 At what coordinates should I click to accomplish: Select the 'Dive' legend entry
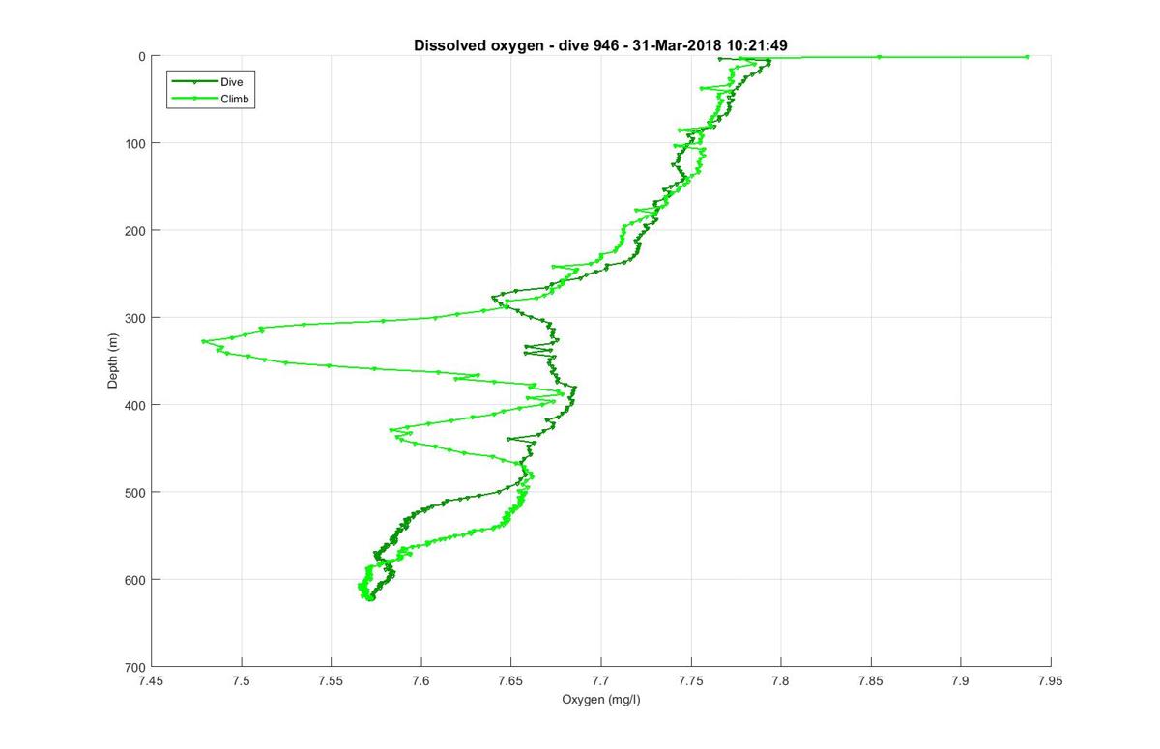231,82
